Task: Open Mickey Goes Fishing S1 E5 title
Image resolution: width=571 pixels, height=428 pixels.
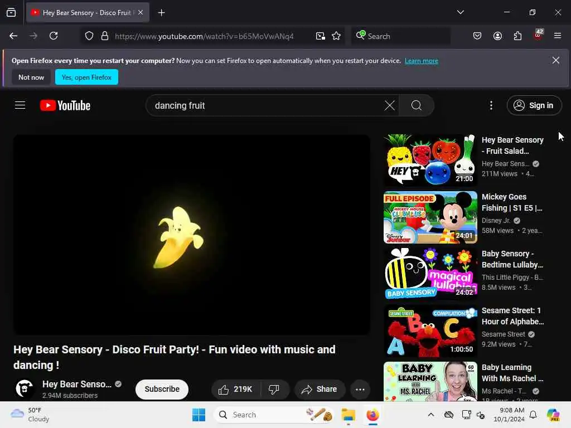Action: click(x=512, y=202)
